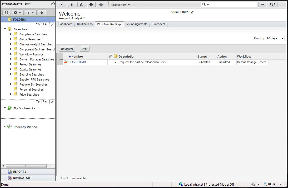Open the Pending 90 days dropdown
Viewport: 288px width, 188px height.
pos(275,39)
